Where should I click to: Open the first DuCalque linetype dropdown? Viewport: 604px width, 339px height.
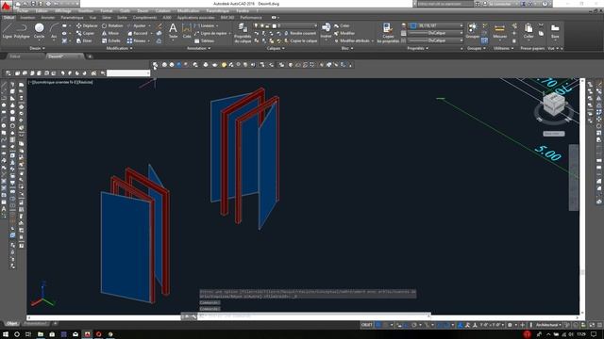[436, 33]
